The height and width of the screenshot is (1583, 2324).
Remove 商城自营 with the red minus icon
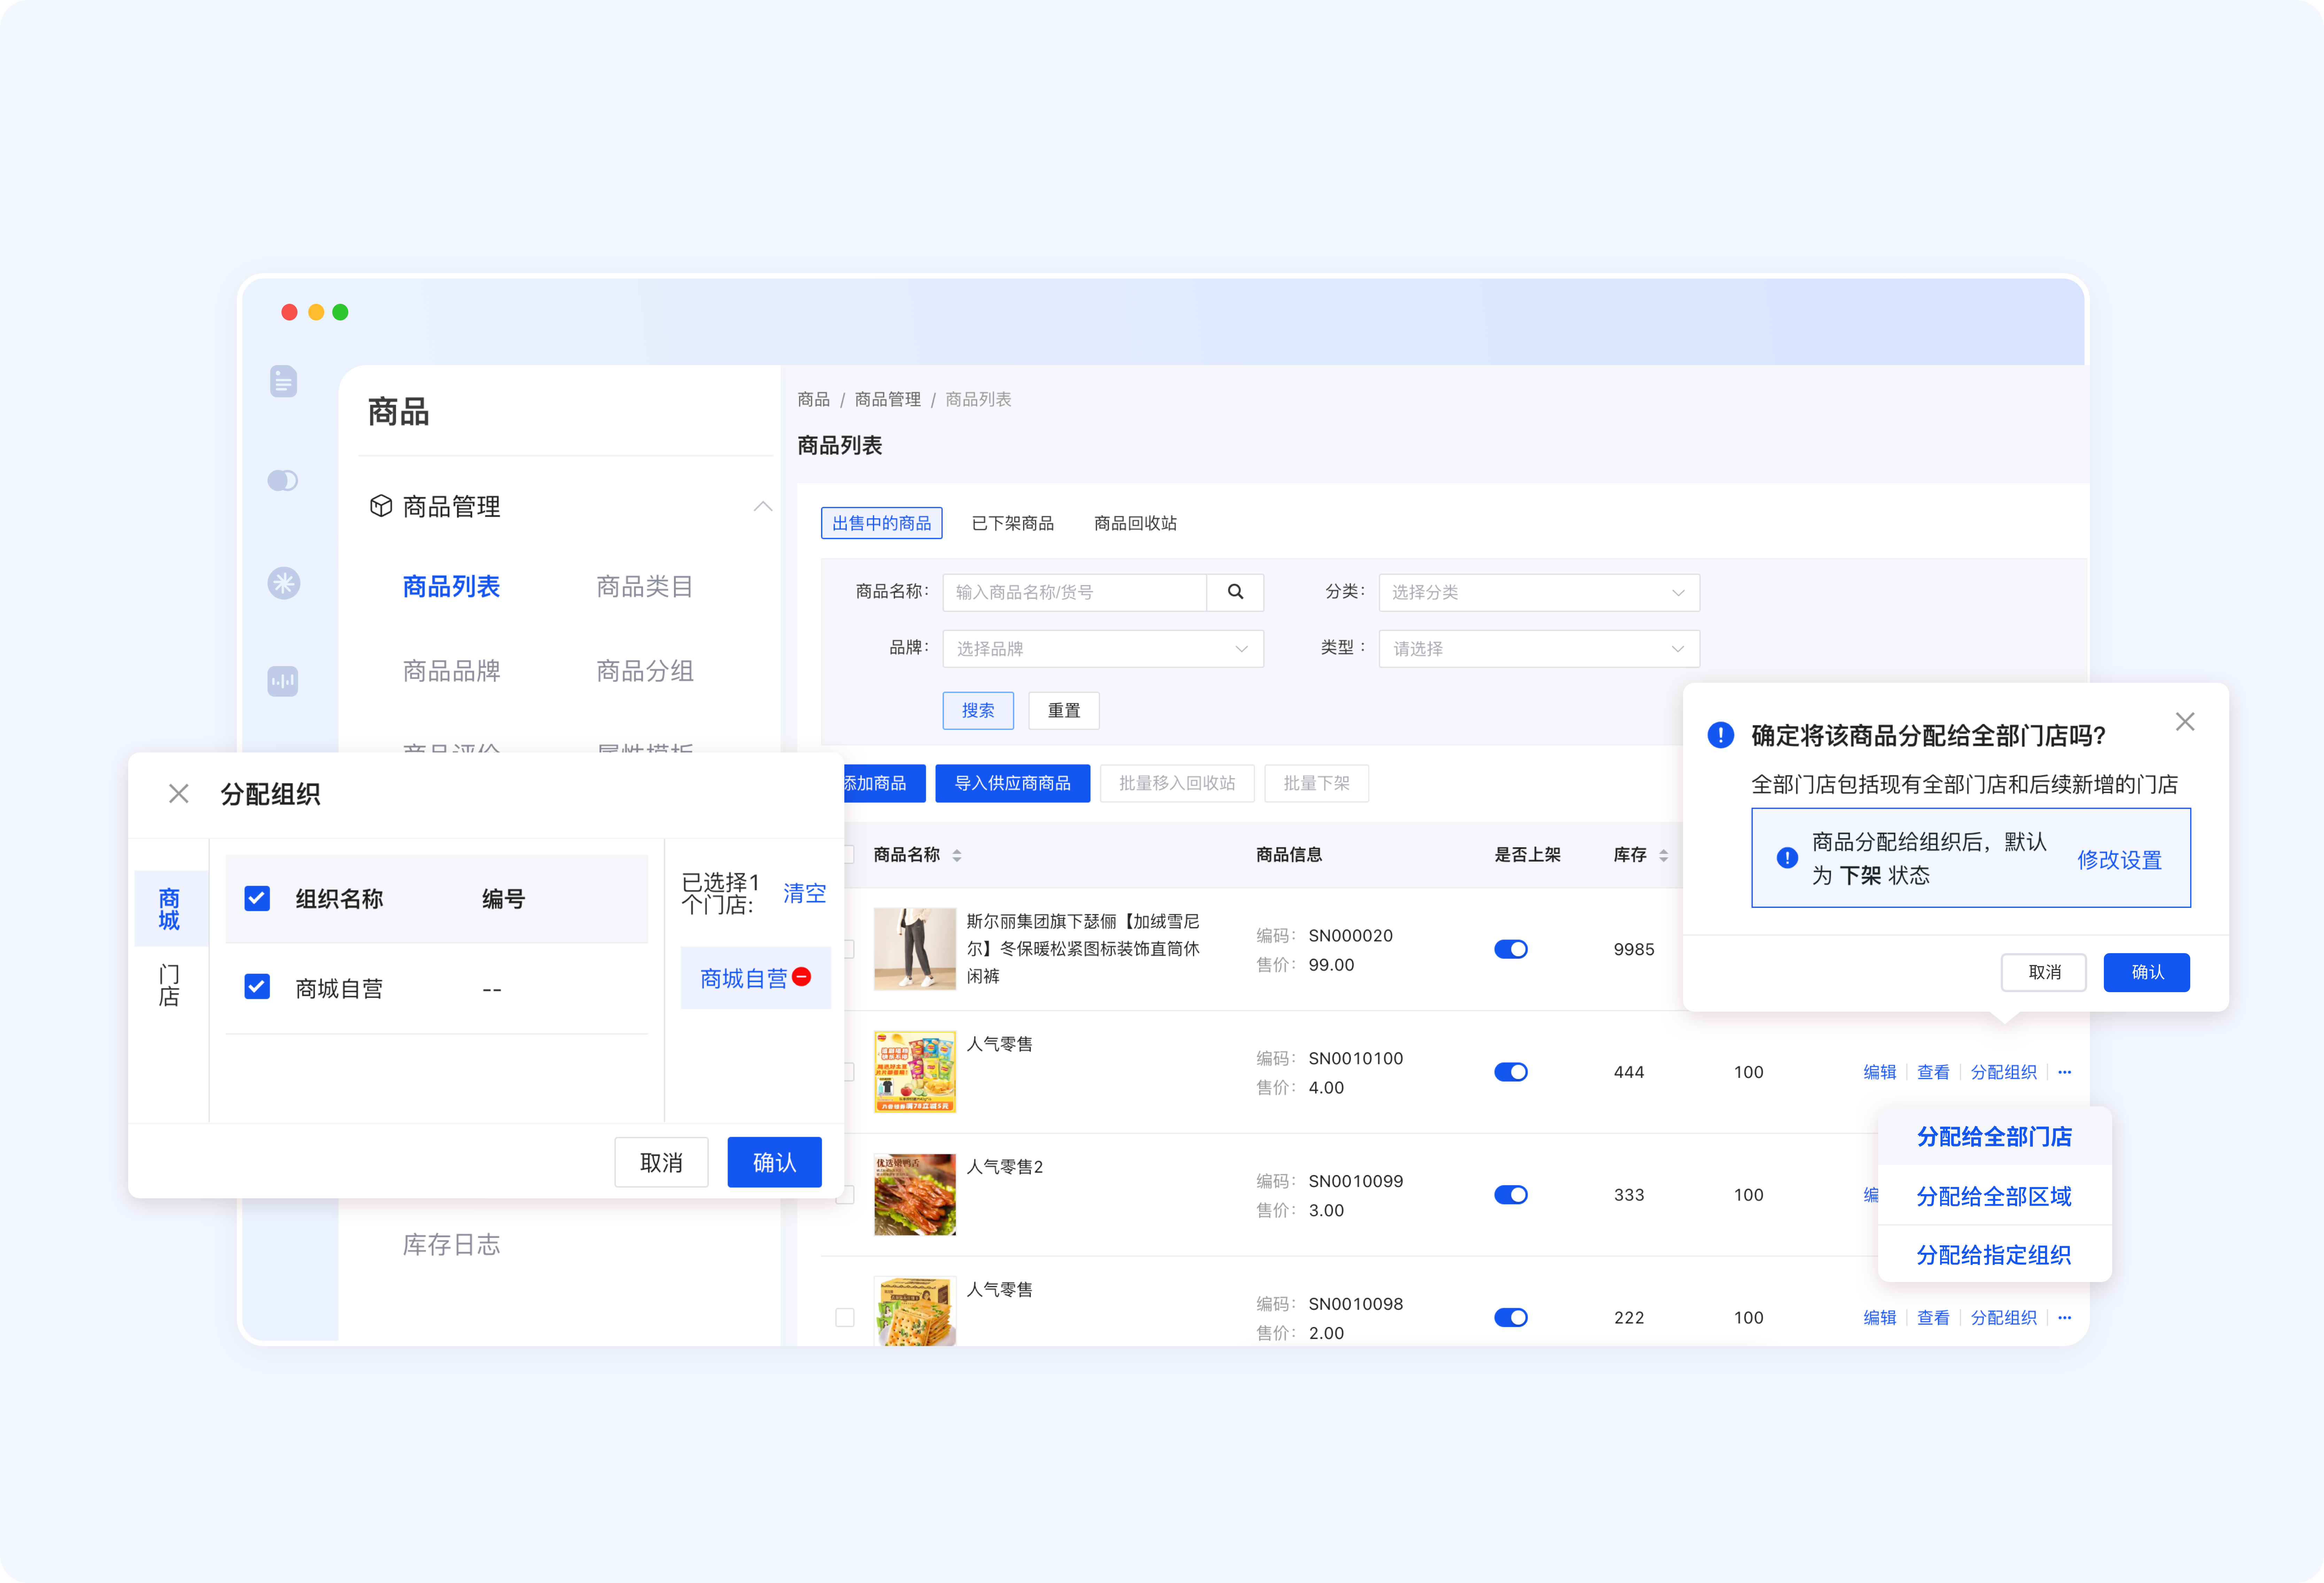(x=802, y=977)
